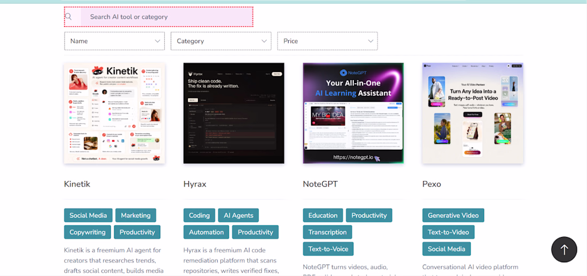Select the Marketing tag under Kinetik

pos(136,215)
